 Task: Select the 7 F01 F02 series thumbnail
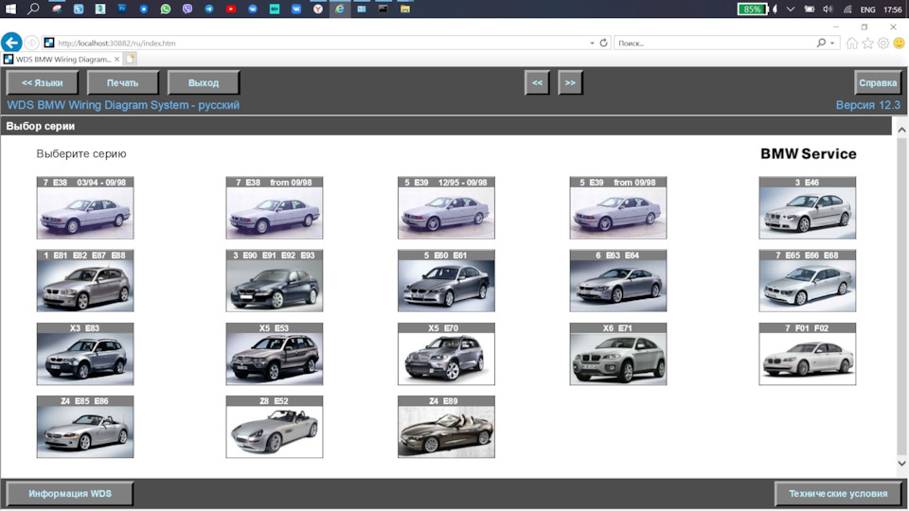[808, 354]
